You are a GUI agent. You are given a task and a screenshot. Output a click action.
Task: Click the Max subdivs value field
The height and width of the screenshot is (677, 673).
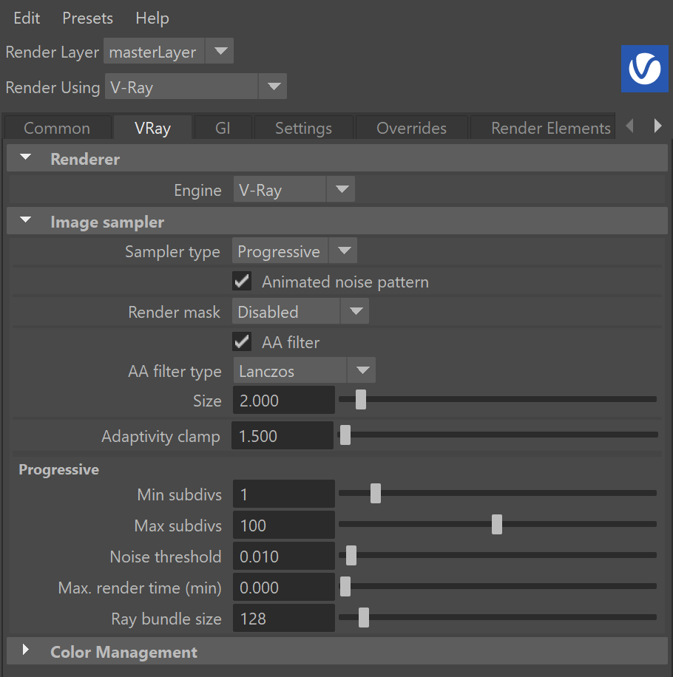(284, 525)
